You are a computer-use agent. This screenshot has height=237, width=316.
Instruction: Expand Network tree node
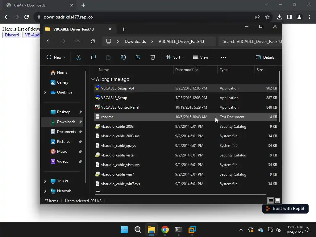point(45,191)
